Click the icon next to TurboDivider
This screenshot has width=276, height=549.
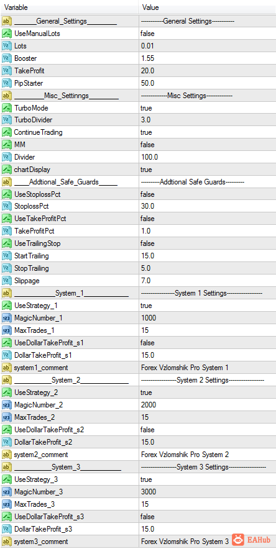click(x=7, y=120)
